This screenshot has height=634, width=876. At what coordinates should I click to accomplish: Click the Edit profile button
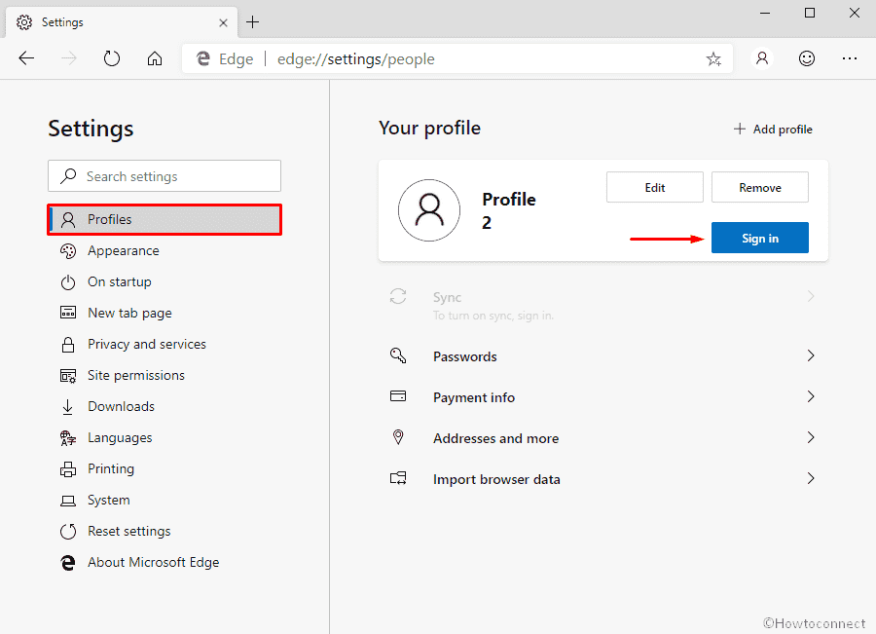pos(655,187)
